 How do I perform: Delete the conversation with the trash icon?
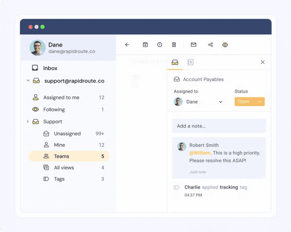pos(174,45)
